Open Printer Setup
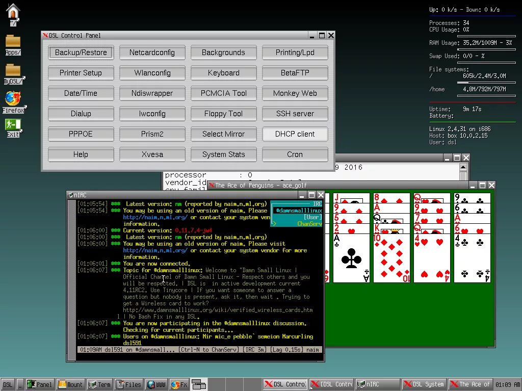This screenshot has height=391, width=522. tap(81, 72)
